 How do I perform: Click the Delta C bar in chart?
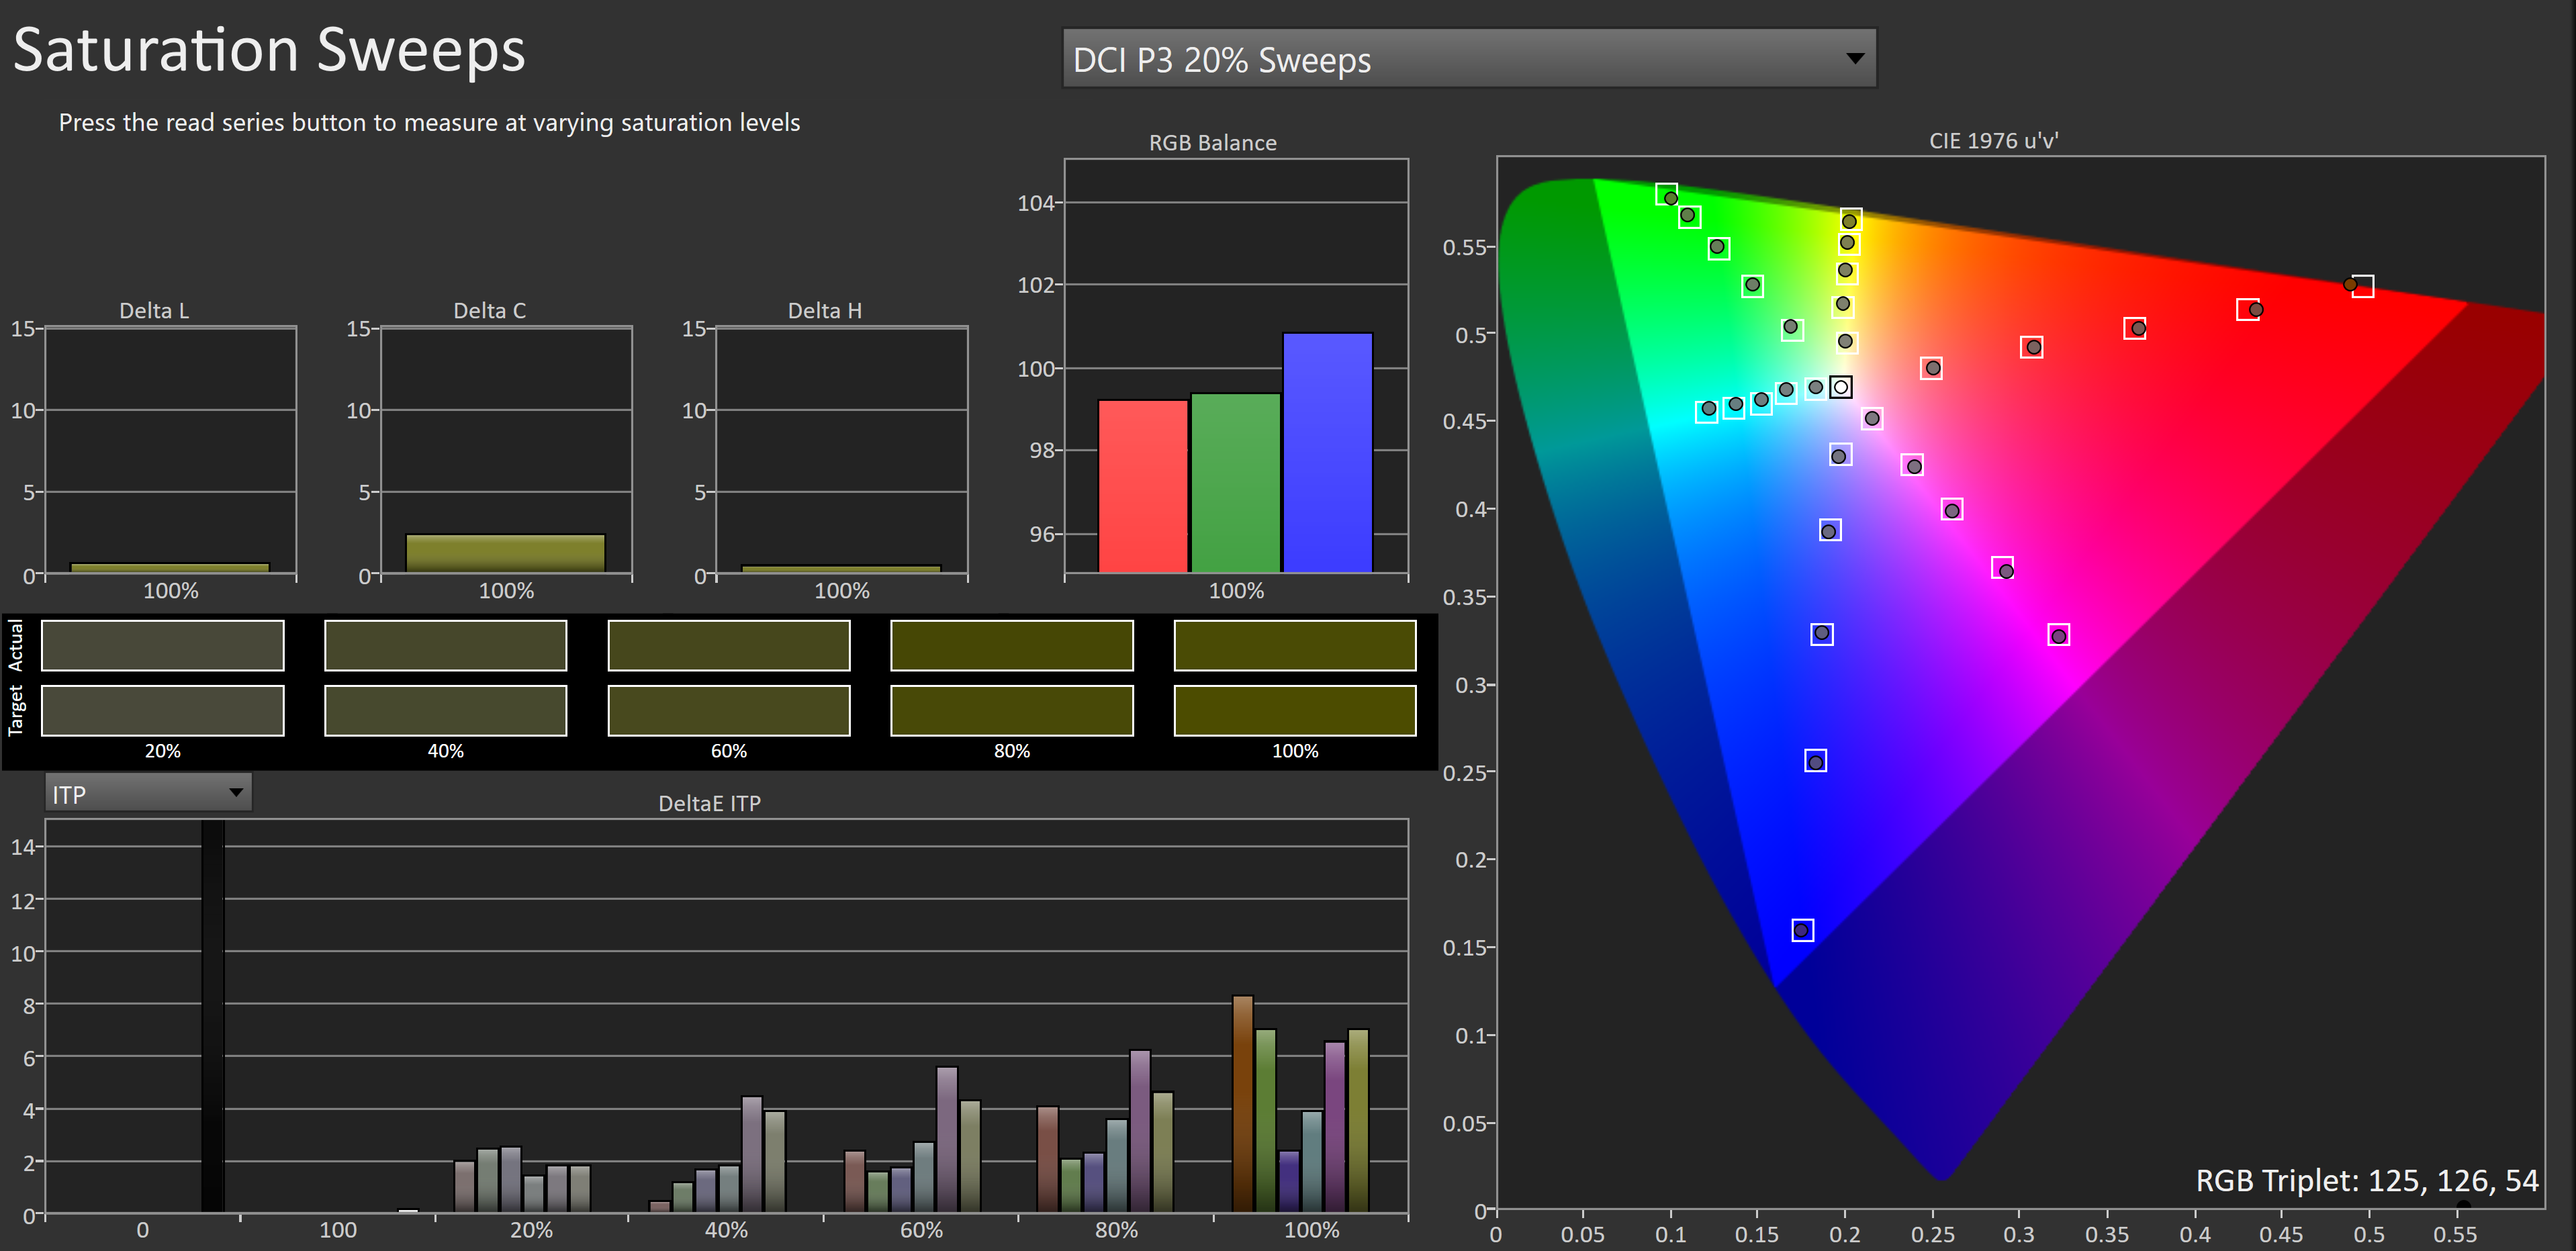(x=505, y=553)
